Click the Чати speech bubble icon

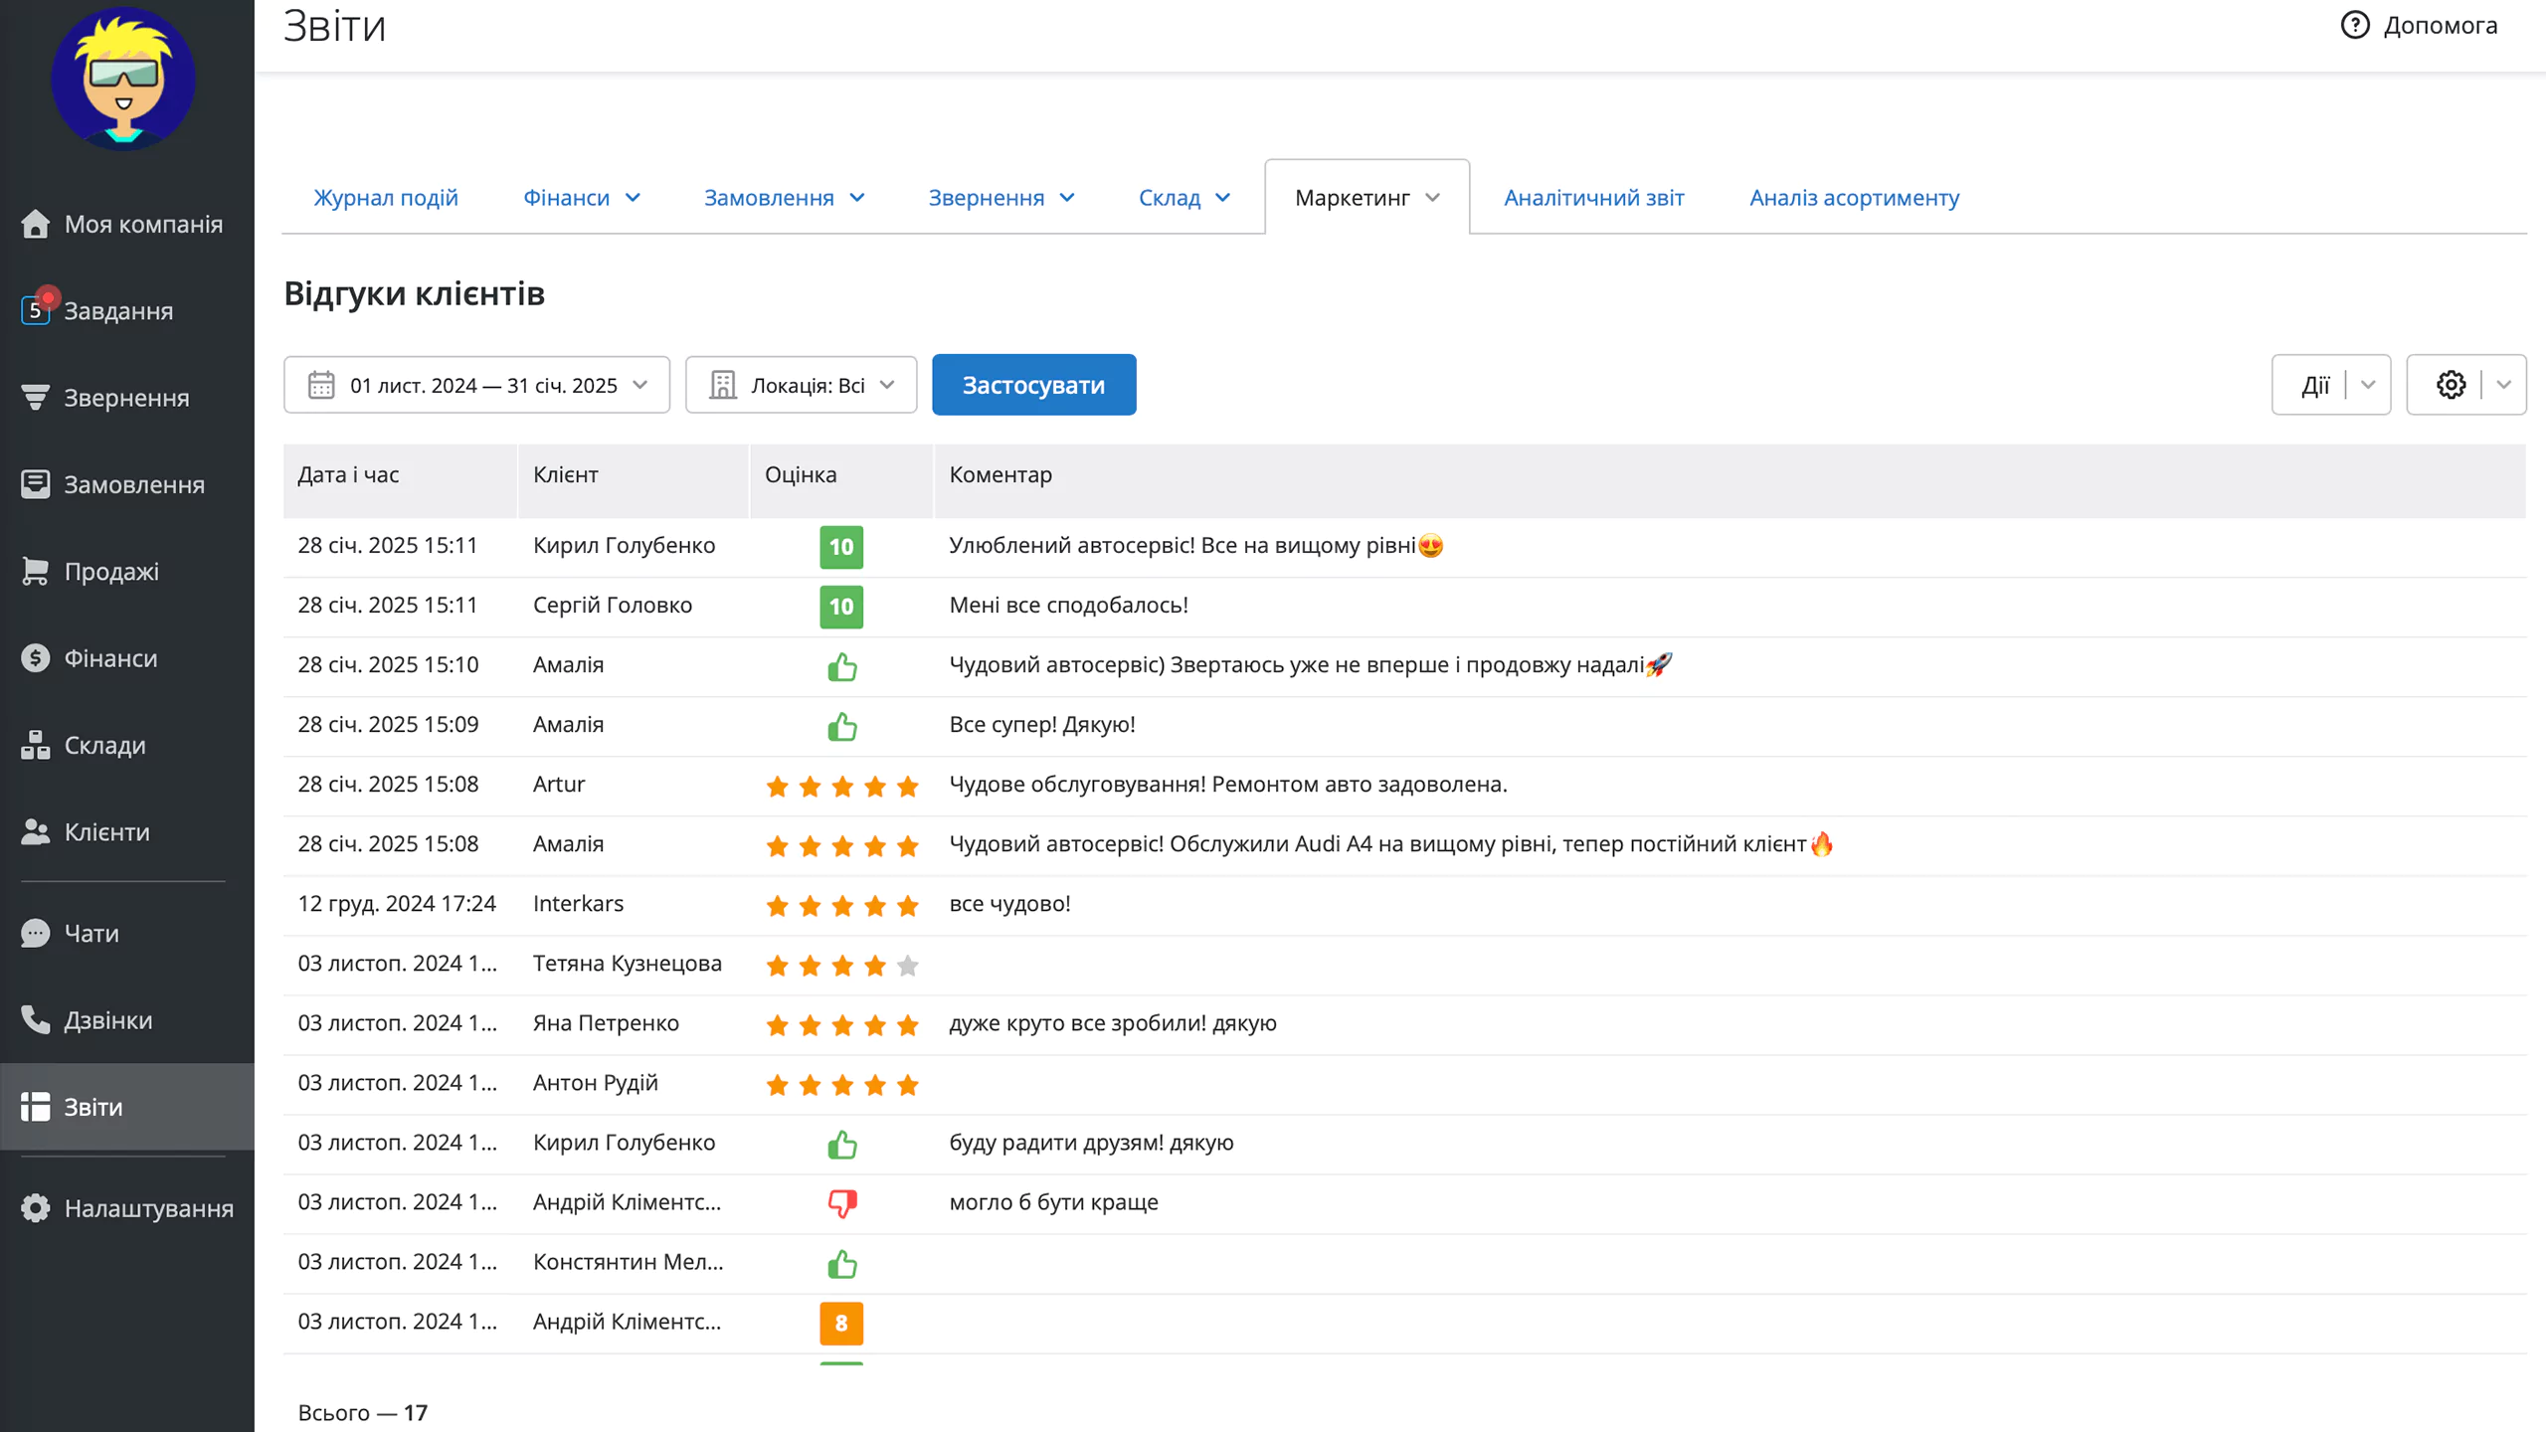[x=35, y=933]
